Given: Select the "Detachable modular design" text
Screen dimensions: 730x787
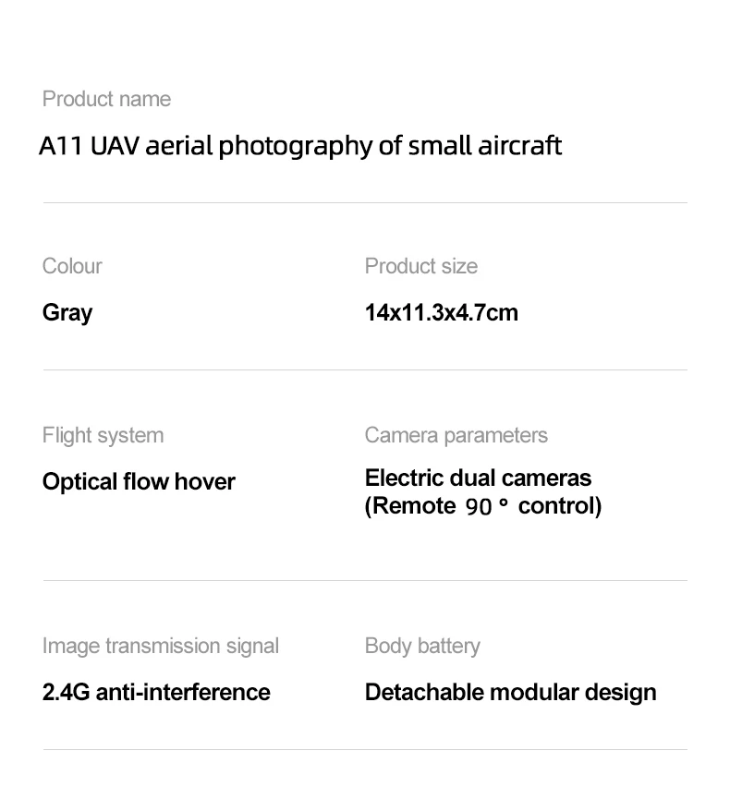Looking at the screenshot, I should [510, 692].
